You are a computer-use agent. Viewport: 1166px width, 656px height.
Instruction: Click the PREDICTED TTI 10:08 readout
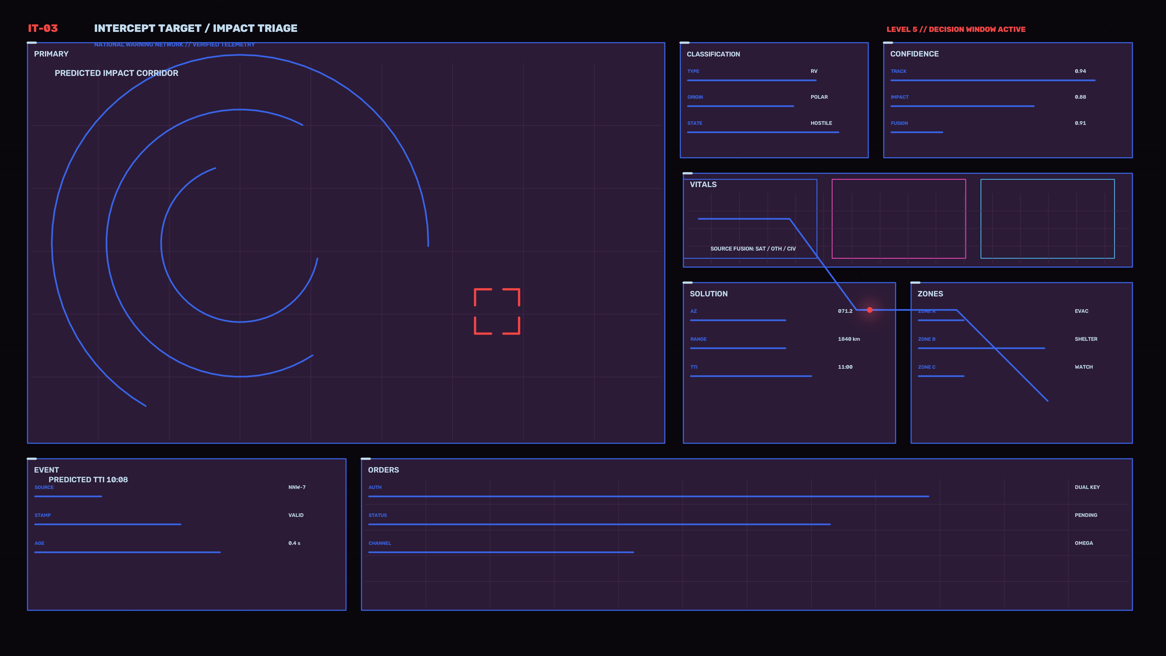click(88, 480)
